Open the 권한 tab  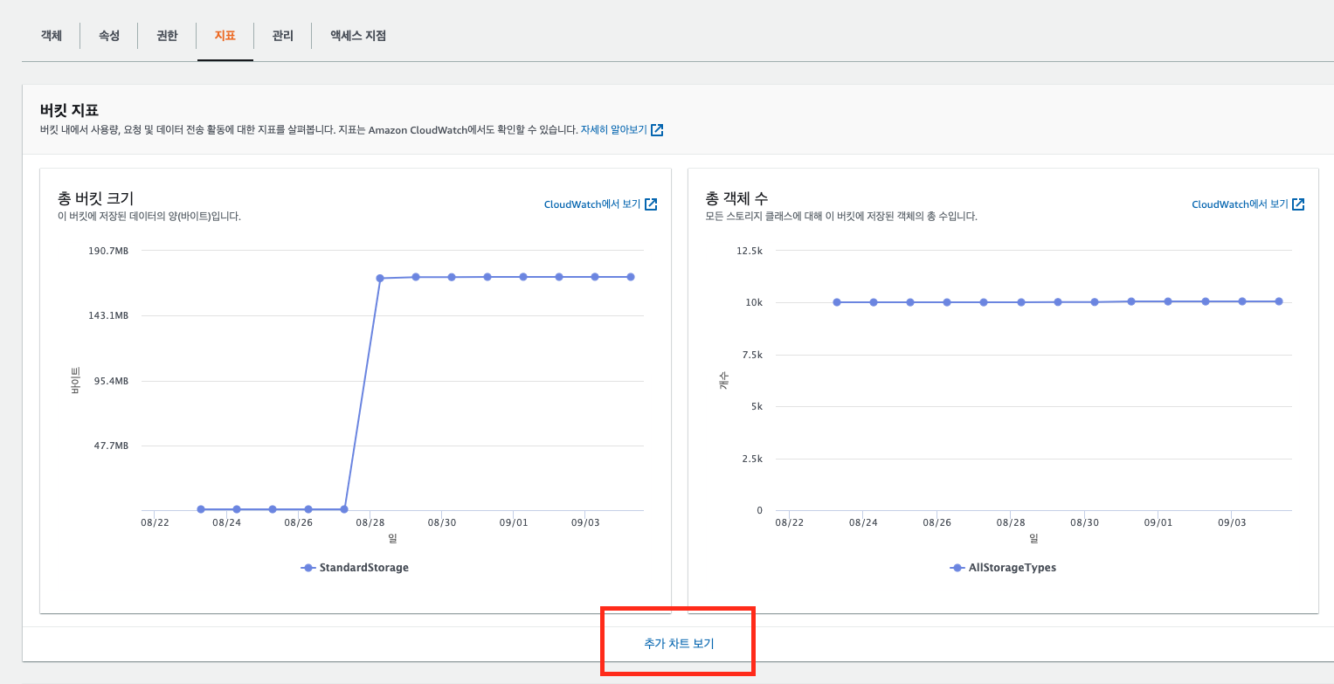(167, 36)
